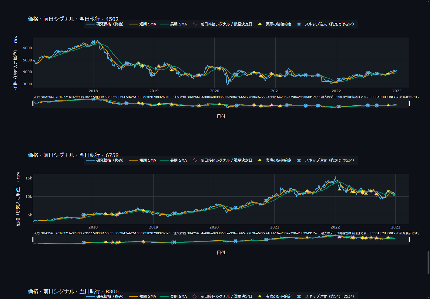
Task: Click the right range slider handle under the 6758 chart
Action: [x=409, y=240]
